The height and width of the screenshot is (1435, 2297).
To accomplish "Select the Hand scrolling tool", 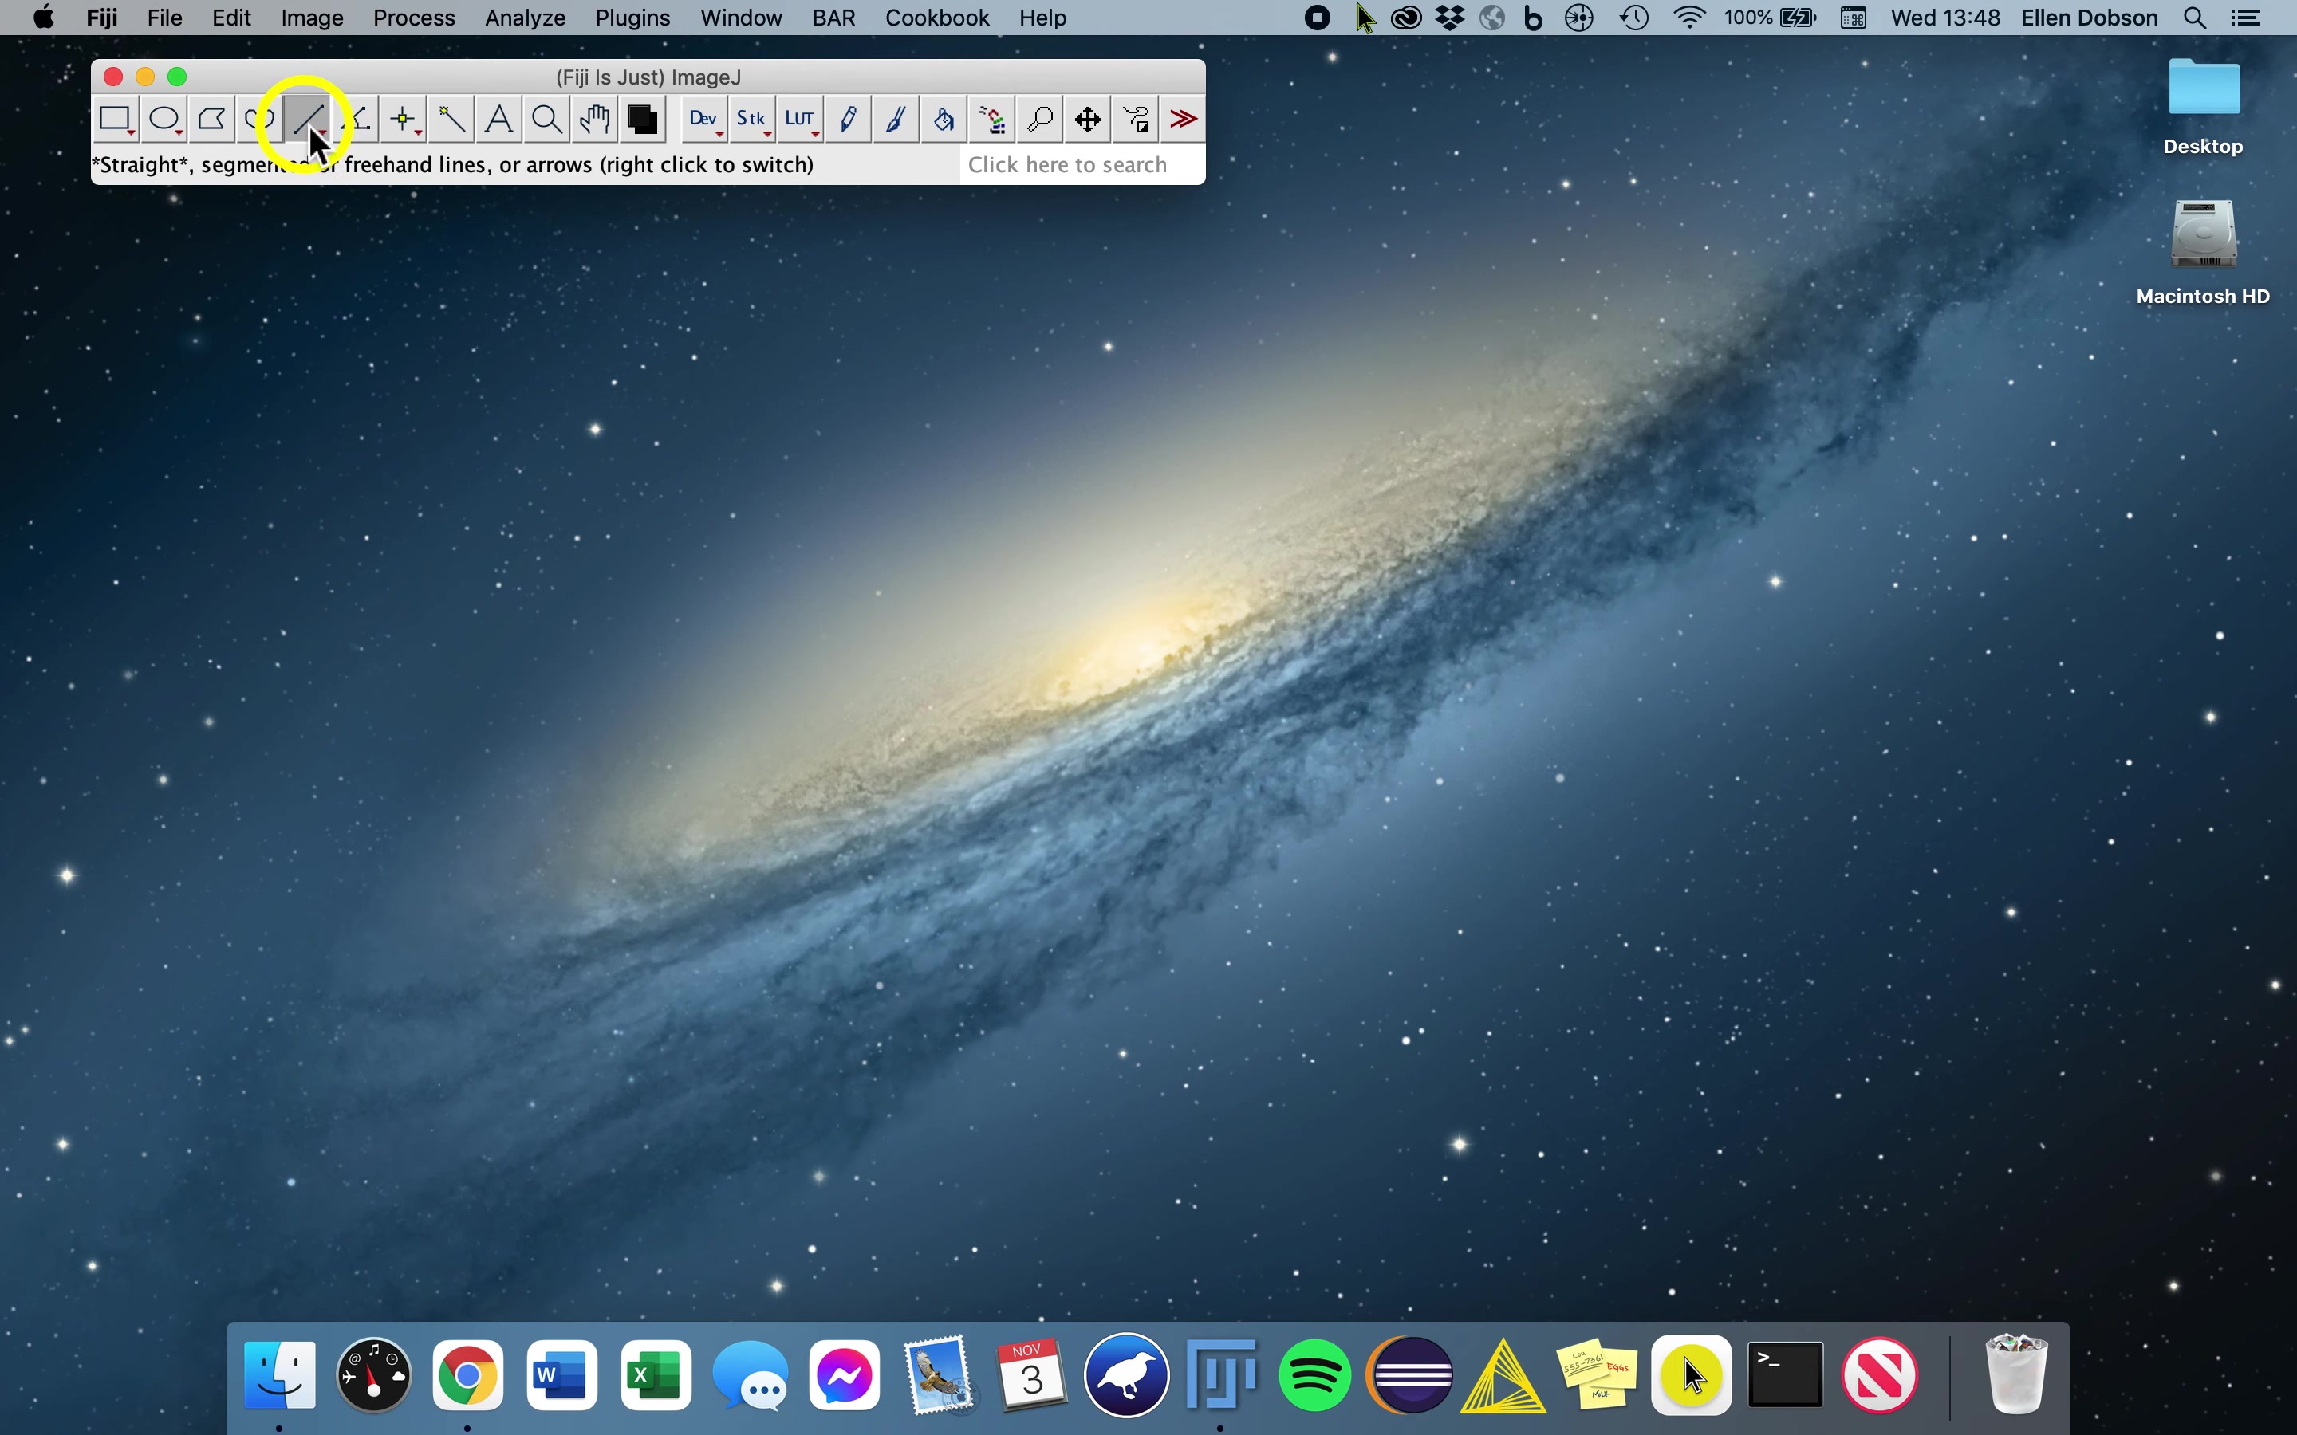I will (595, 120).
